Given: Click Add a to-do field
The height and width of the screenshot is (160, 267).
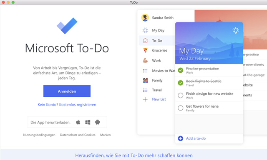Looking at the screenshot, I should tap(209, 138).
